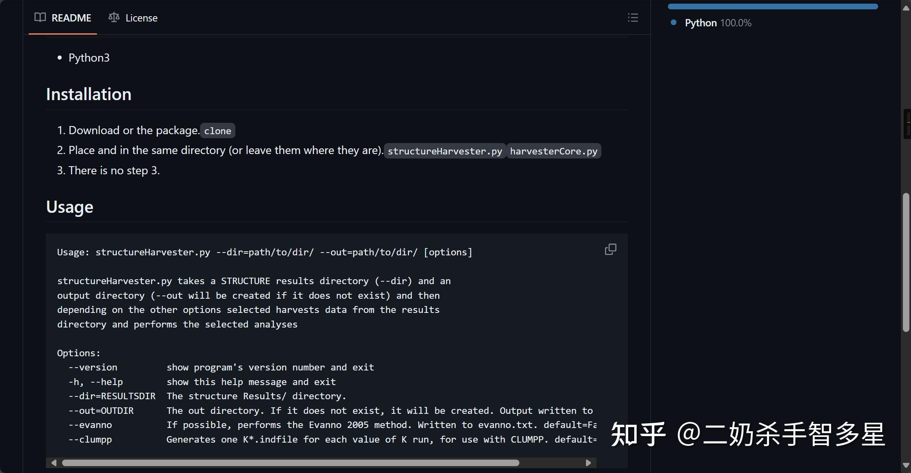
Task: Select the structureHarvester.py code label
Action: tap(444, 151)
